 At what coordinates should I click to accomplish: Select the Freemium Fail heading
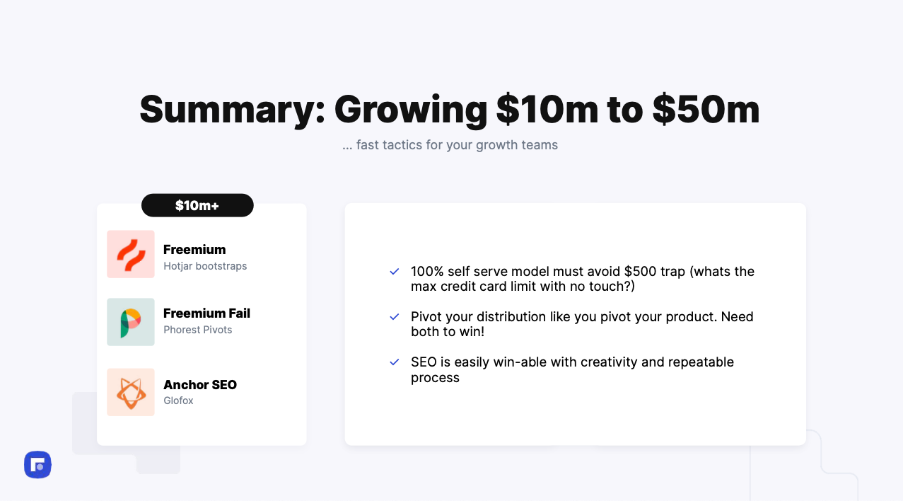[206, 313]
